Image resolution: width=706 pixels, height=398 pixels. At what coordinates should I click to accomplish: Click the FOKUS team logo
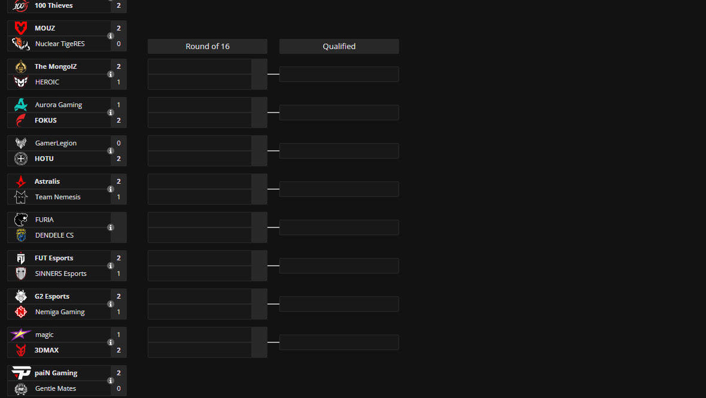tap(21, 120)
